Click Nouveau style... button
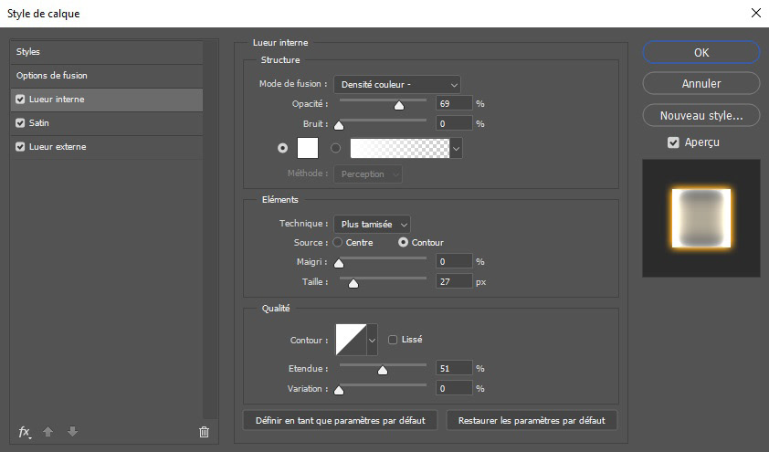The height and width of the screenshot is (452, 769). [x=701, y=116]
